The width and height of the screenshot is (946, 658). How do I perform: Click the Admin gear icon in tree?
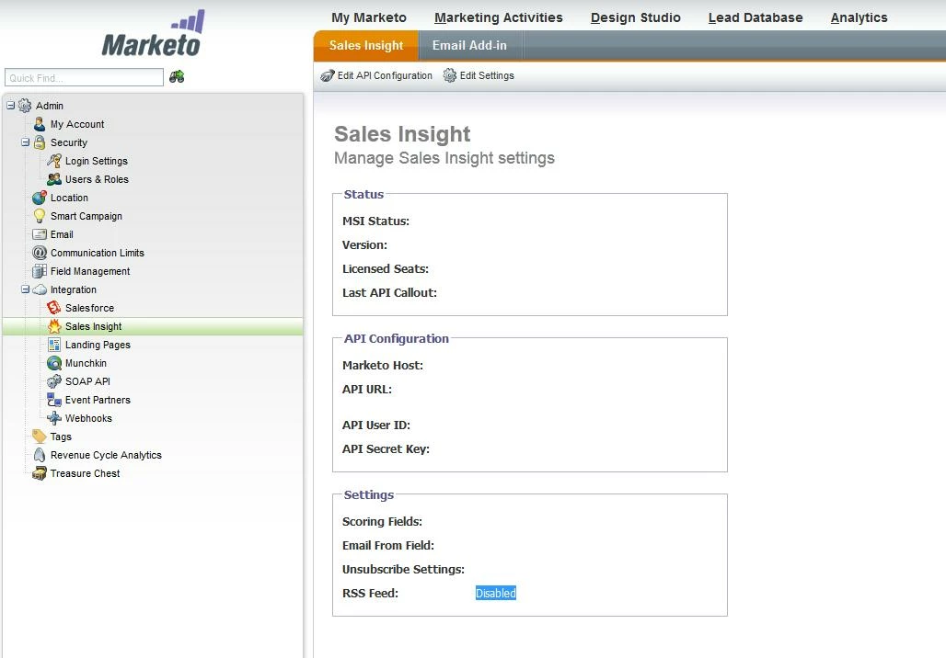[x=25, y=106]
